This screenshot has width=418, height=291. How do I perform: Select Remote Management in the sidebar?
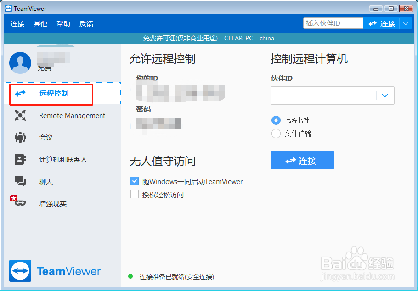pos(62,115)
